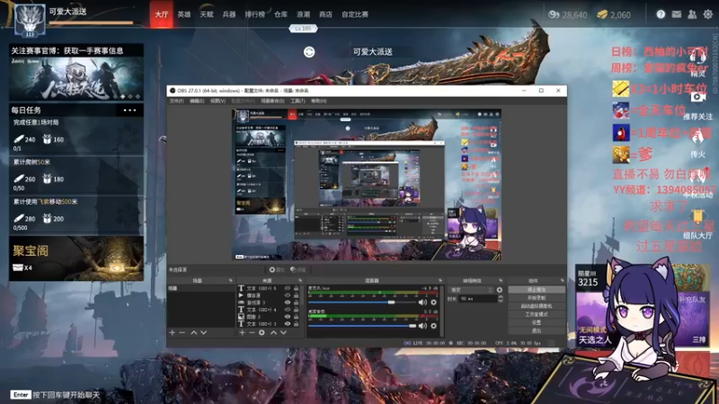Screen dimensions: 719x404
Task: Move the selected source up
Action: coord(273,332)
